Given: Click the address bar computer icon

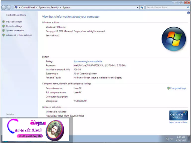Looking at the screenshot, I should click(x=16, y=7).
